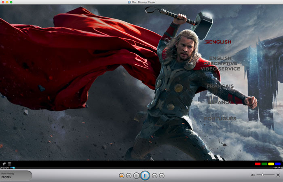Click the home icon in the black bar
The image size is (283, 182).
(4, 164)
